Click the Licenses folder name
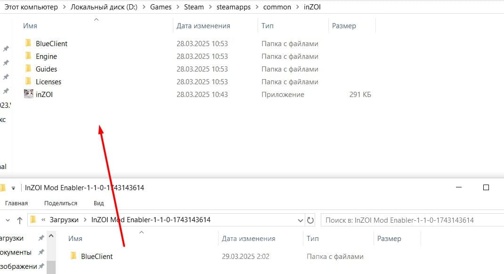The height and width of the screenshot is (274, 504). point(48,81)
